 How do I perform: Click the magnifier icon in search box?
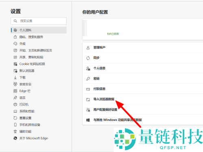point(15,21)
